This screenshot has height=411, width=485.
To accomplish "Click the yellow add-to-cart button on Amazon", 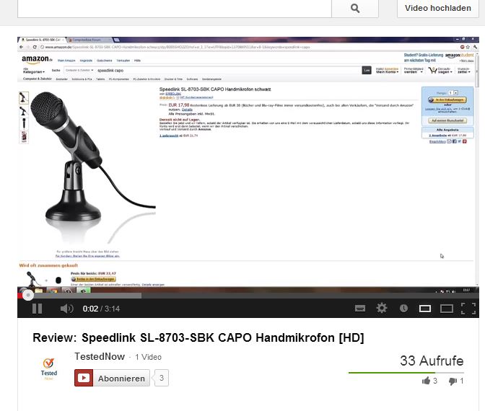I will click(447, 100).
